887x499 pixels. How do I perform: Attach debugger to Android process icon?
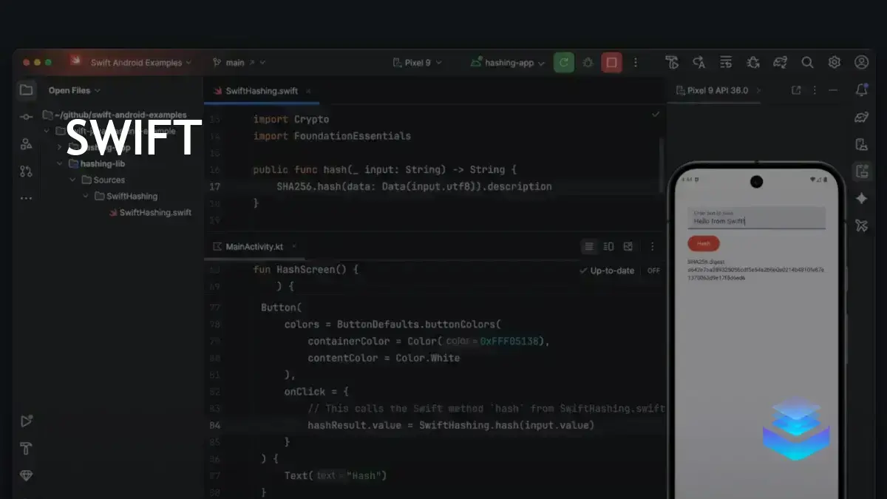tap(753, 63)
